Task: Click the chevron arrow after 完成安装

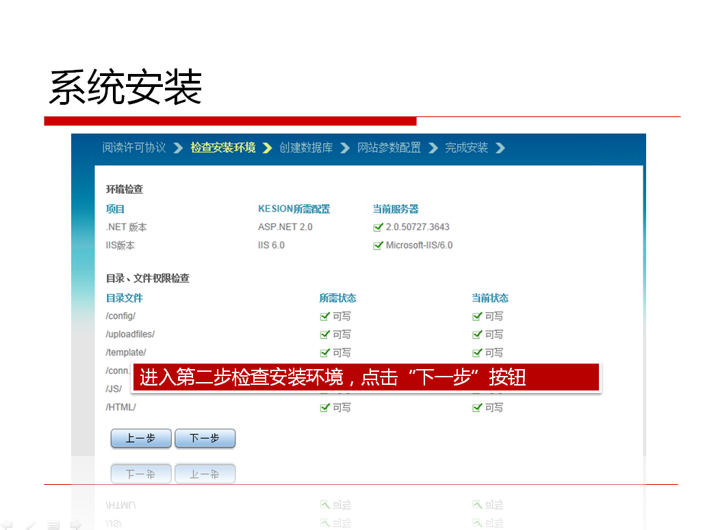Action: [500, 148]
